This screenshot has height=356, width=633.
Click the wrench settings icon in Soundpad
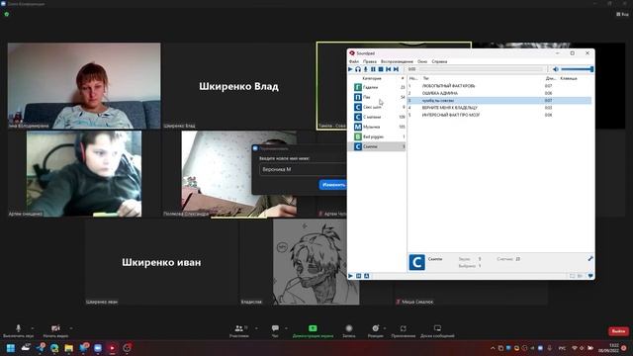pos(590,259)
